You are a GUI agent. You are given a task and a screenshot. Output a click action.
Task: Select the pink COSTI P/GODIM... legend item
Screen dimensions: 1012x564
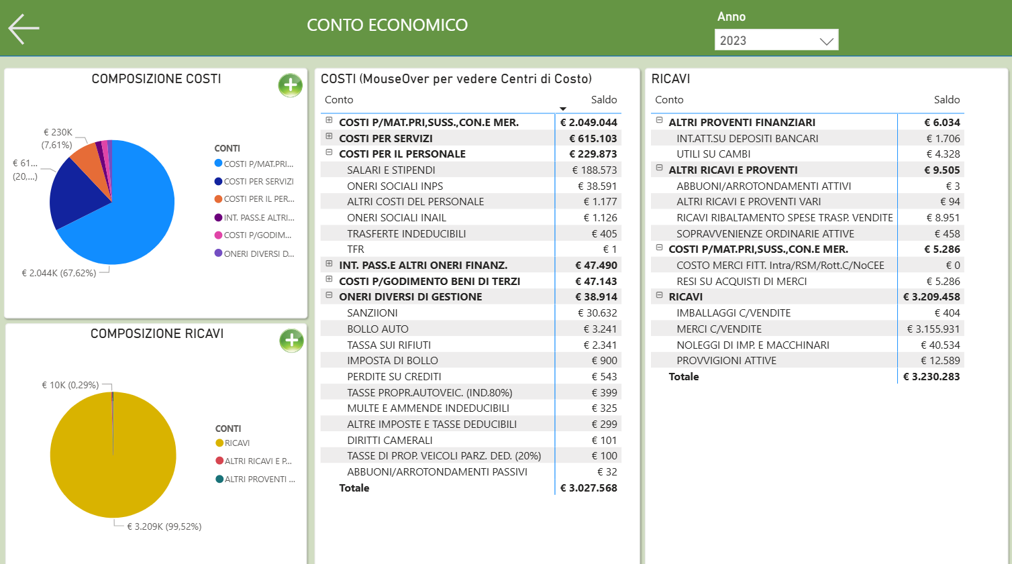click(x=253, y=235)
